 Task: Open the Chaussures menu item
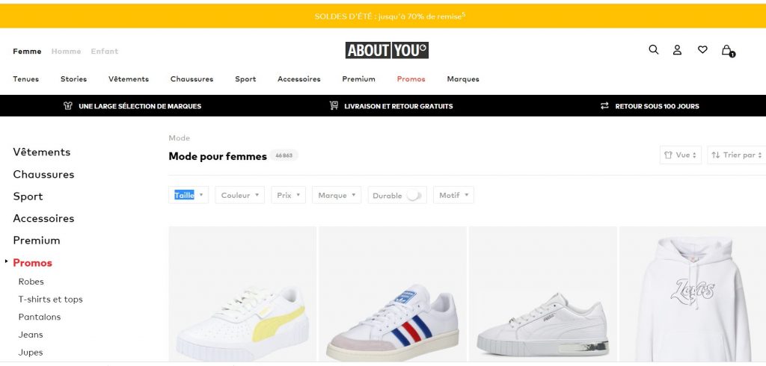(x=191, y=79)
